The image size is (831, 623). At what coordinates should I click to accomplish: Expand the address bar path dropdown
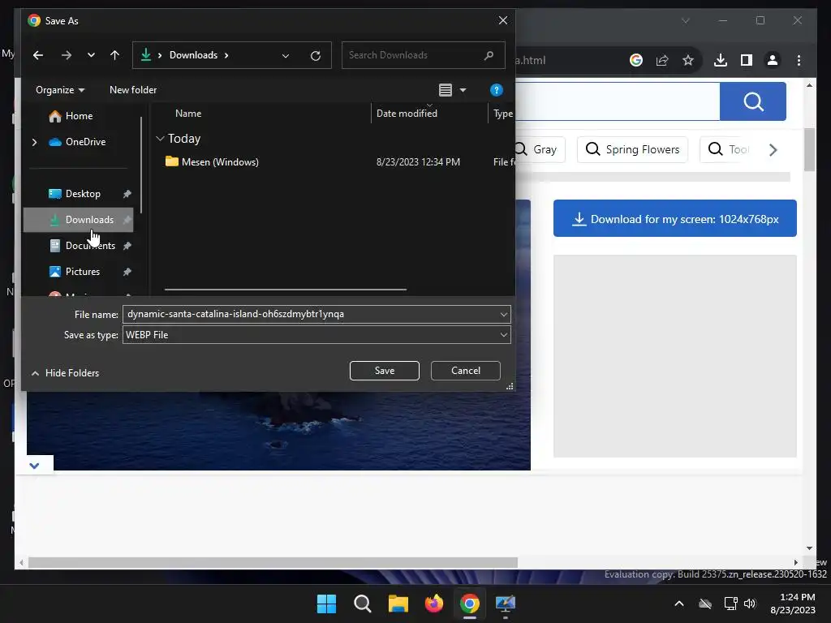pyautogui.click(x=286, y=56)
